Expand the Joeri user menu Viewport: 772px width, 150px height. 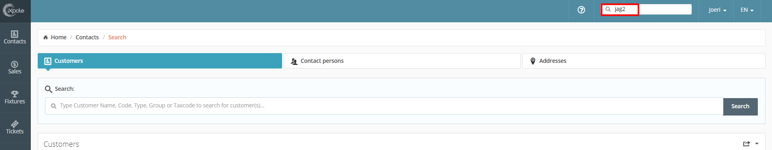coord(717,10)
